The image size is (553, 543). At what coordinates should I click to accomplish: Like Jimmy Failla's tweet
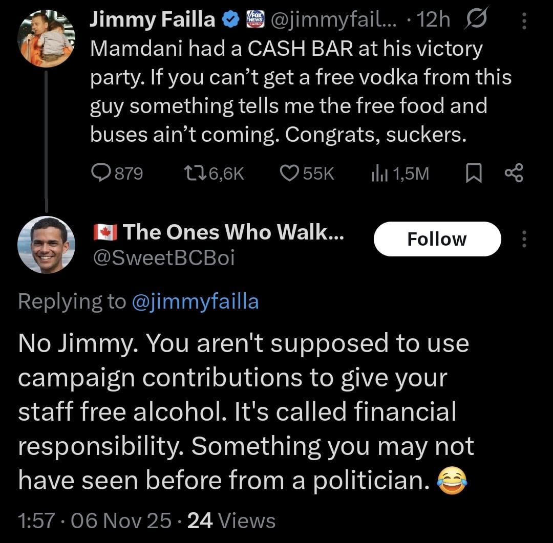click(x=307, y=174)
